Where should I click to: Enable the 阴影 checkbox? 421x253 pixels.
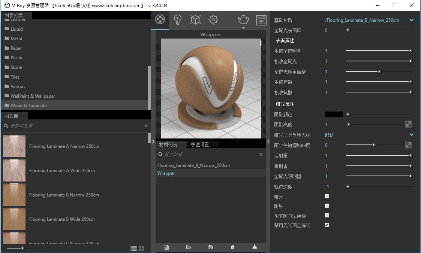click(327, 206)
